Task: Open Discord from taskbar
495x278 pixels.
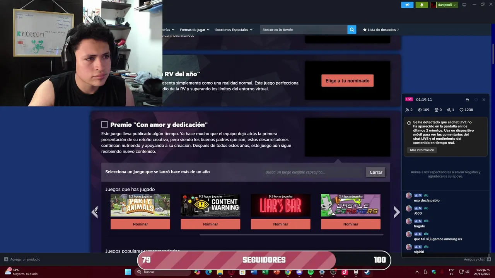Action: pos(299,272)
